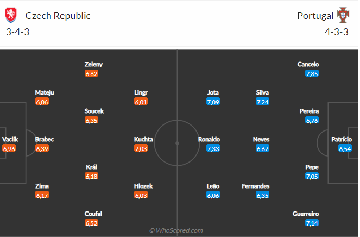Select player Fernandes

pyautogui.click(x=256, y=186)
